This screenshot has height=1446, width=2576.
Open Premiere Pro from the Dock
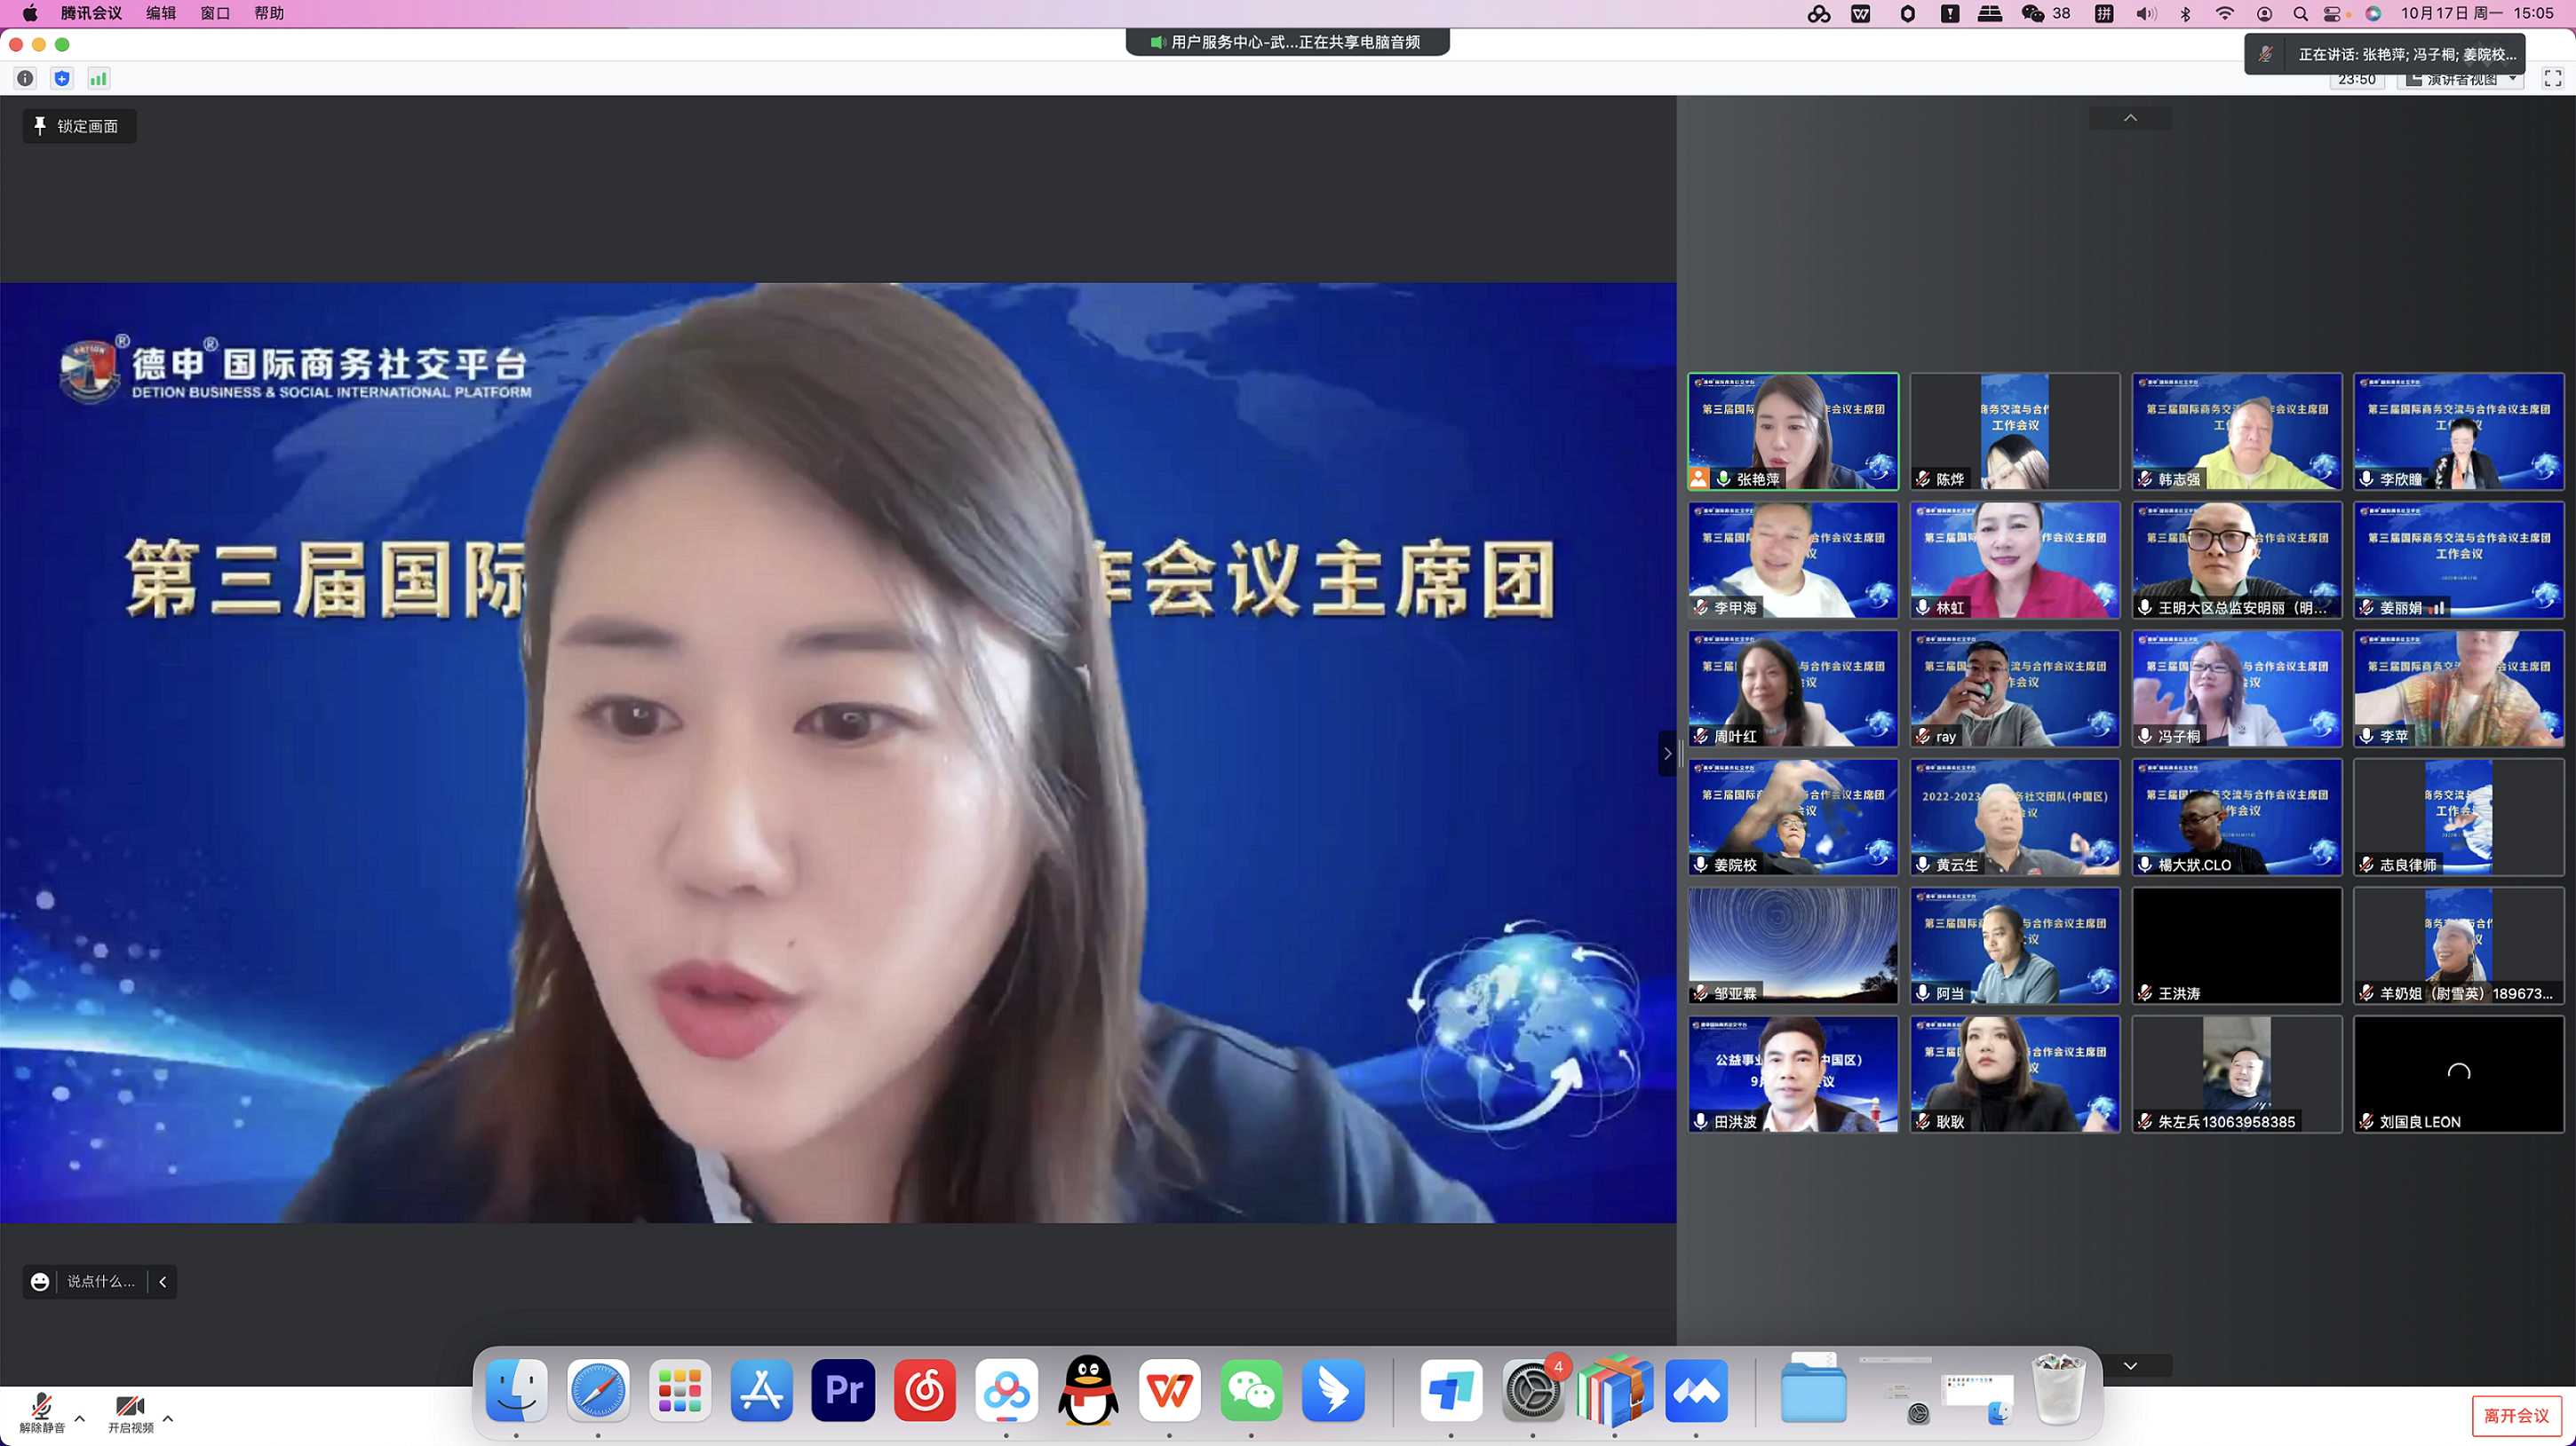(x=843, y=1390)
